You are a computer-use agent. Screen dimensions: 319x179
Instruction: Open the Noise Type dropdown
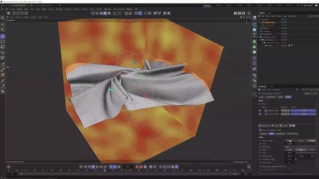point(300,147)
